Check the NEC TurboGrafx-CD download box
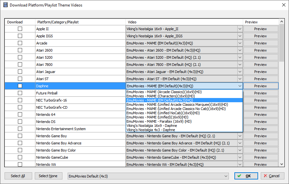Screen dimensions: 289x184 [20, 107]
